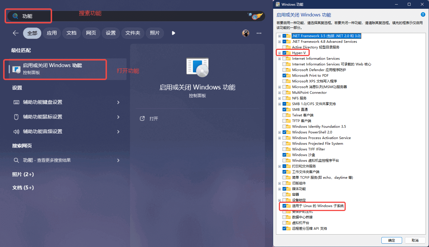Screen dimensions: 429x247
Task: Select the 数据中心桥接 row
Action: 302,217
